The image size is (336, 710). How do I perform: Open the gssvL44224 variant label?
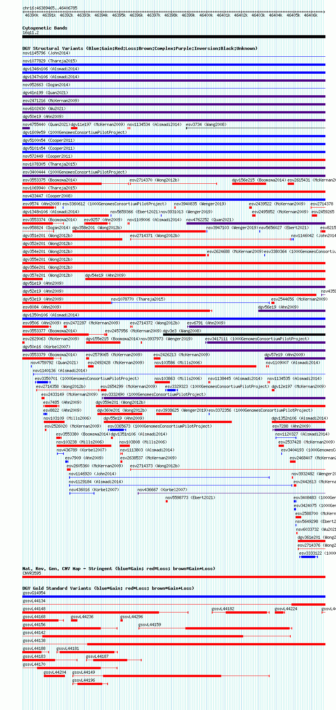pos(286,609)
